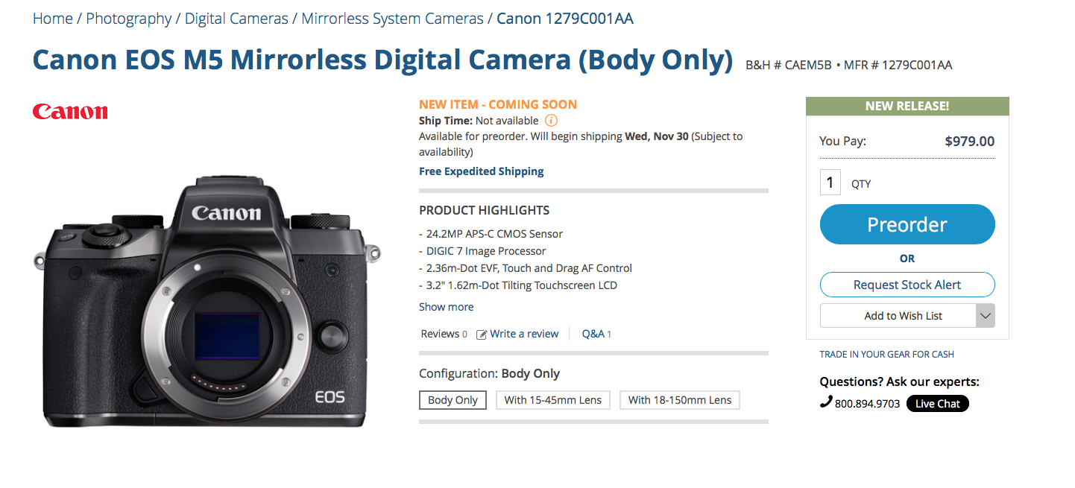Click the phone icon beside 800.894.9703
The width and height of the screenshot is (1075, 488).
(825, 403)
